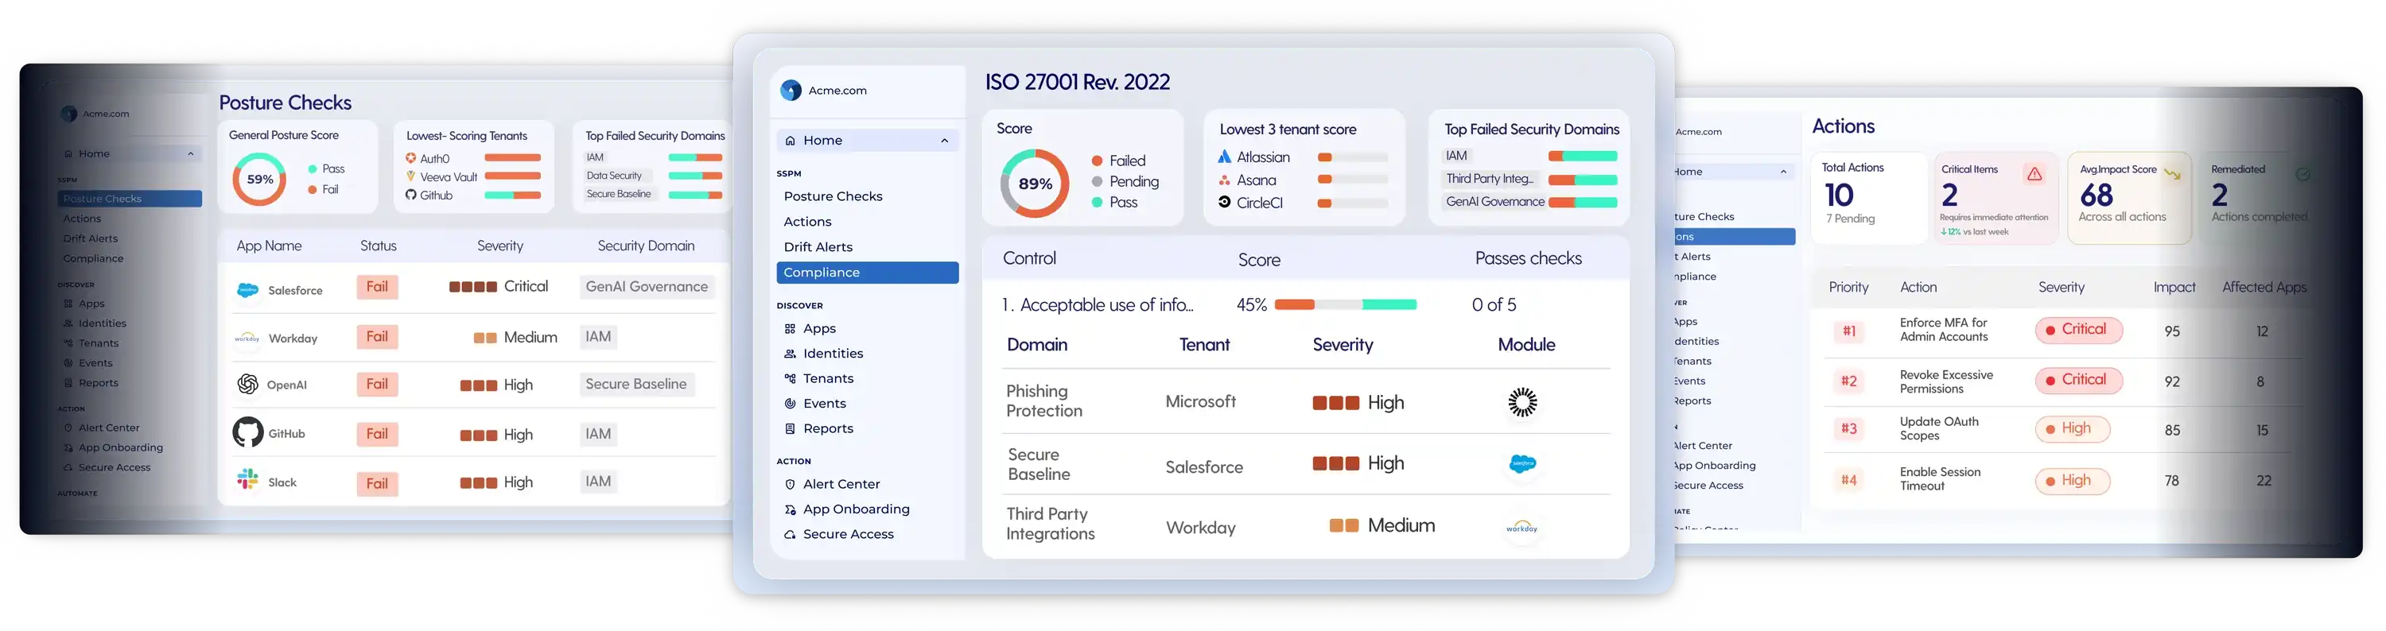Click the Salesforce module icon in the Secure Baseline row
2386x631 pixels.
point(1523,463)
